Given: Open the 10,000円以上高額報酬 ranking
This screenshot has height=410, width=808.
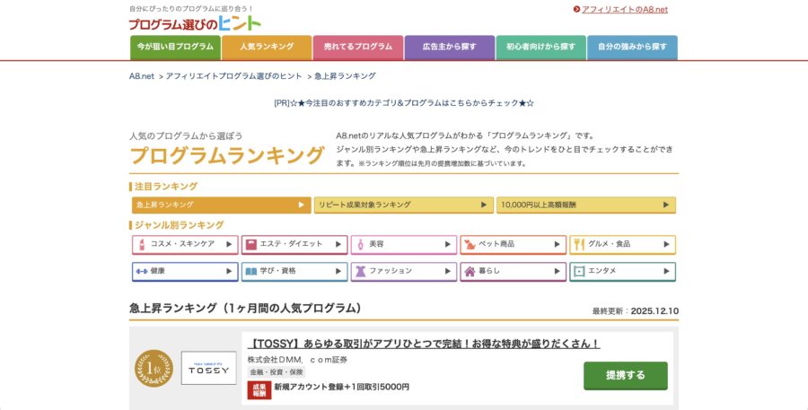Looking at the screenshot, I should 586,205.
